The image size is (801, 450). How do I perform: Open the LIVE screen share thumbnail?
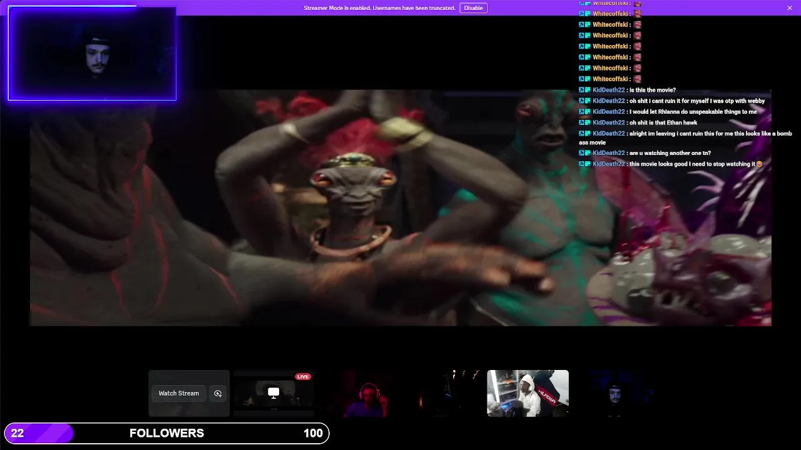click(273, 393)
